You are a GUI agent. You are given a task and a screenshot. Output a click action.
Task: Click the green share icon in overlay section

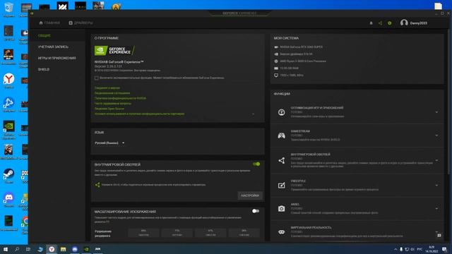coord(97,185)
